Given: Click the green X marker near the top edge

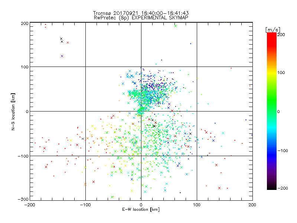Looking at the screenshot, I should pyautogui.click(x=176, y=26).
